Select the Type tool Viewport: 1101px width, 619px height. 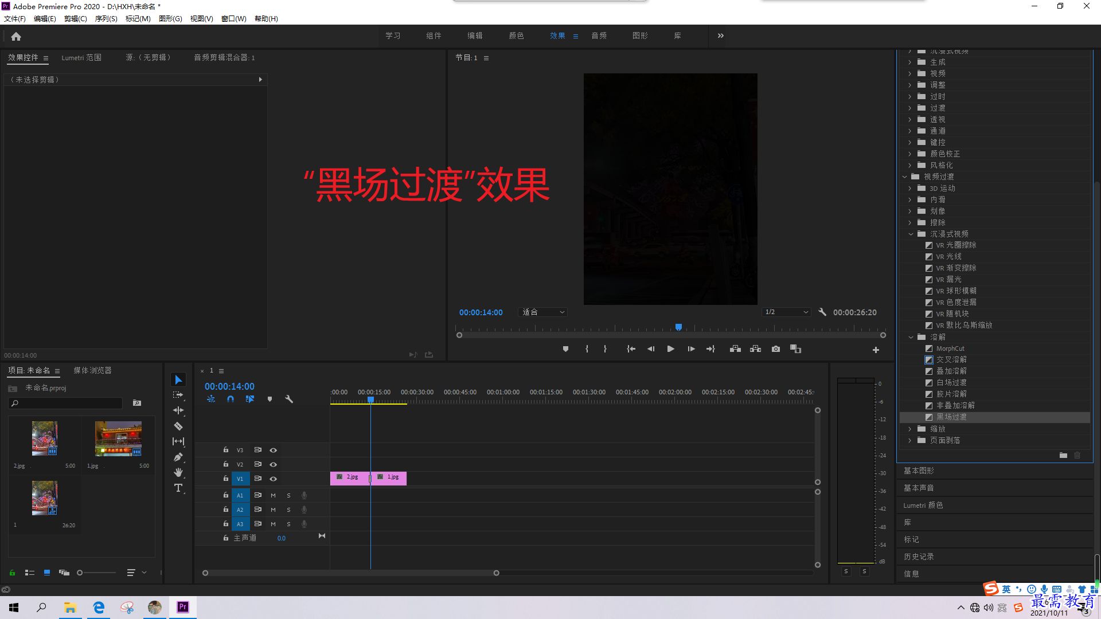[x=178, y=488]
